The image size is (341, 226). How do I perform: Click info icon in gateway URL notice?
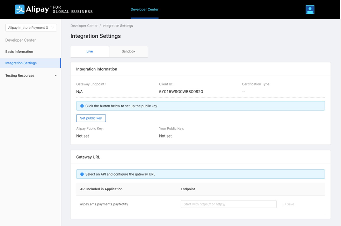82,174
